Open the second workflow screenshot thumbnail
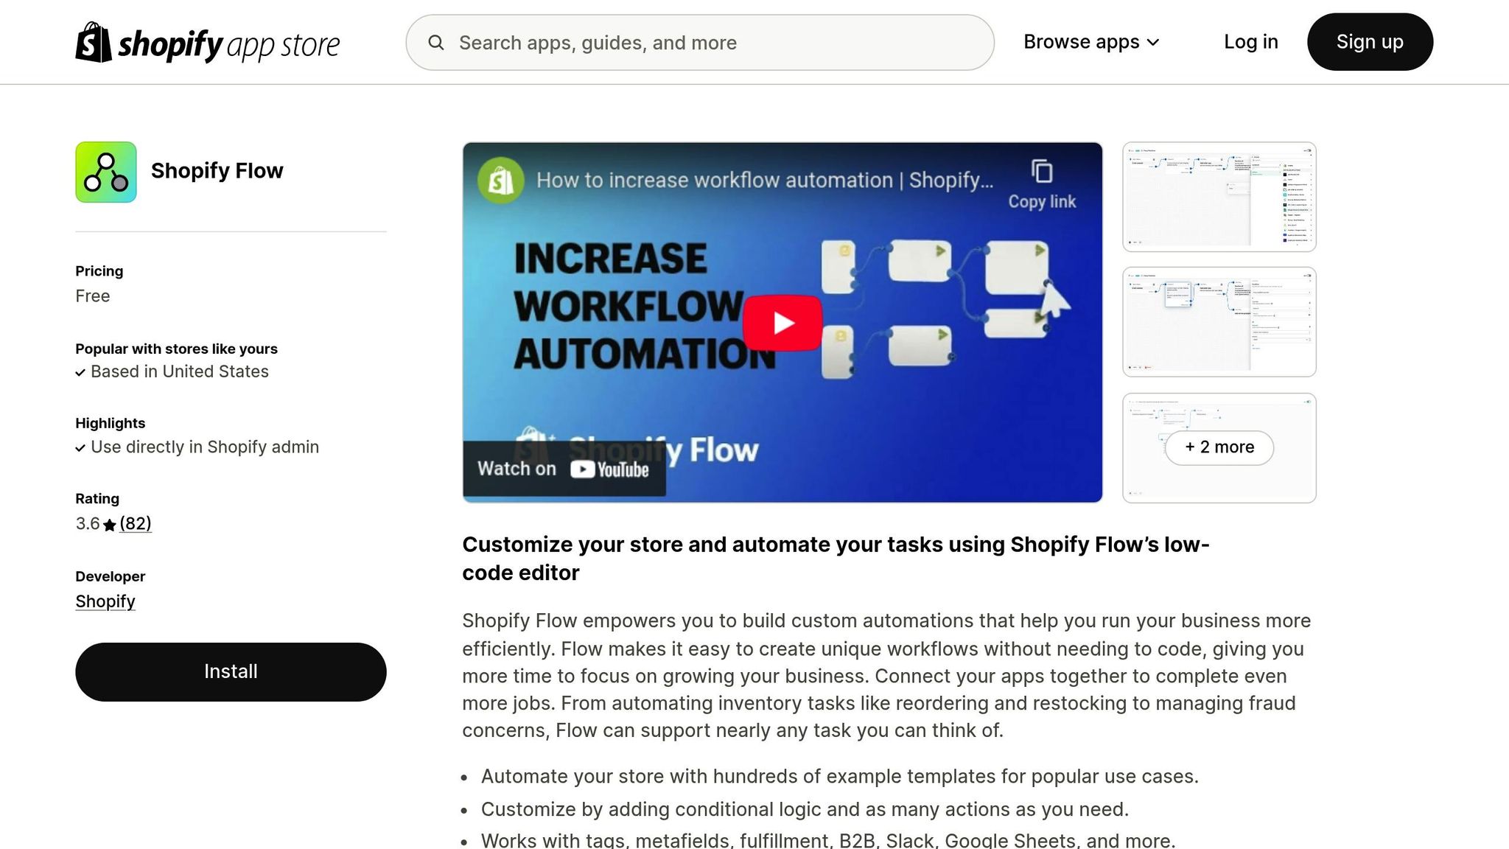Image resolution: width=1509 pixels, height=849 pixels. click(1219, 322)
